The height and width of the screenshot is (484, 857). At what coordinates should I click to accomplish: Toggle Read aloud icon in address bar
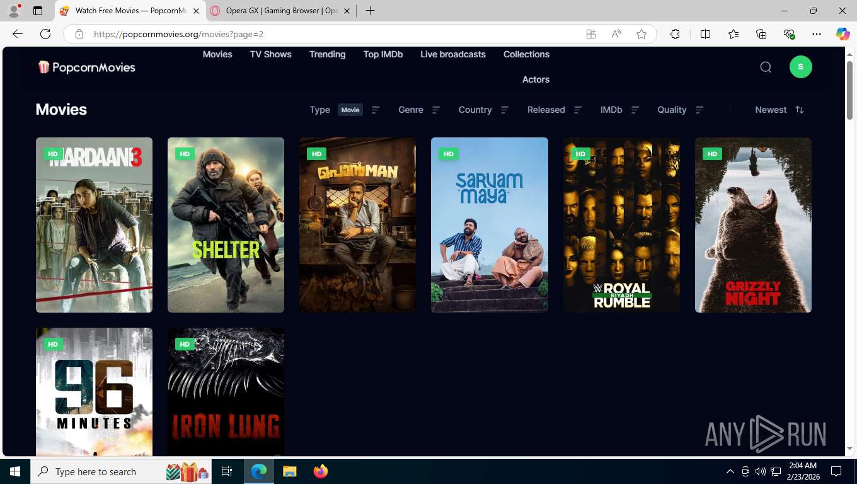tap(616, 34)
